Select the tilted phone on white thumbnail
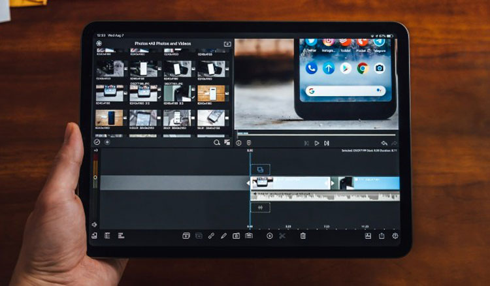Viewport: 490px width, 286px height. 211,118
